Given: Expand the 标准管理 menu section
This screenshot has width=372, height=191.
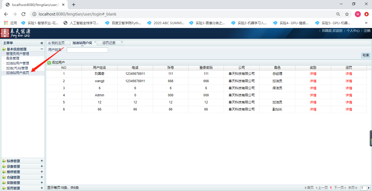Looking at the screenshot, I should [42, 161].
